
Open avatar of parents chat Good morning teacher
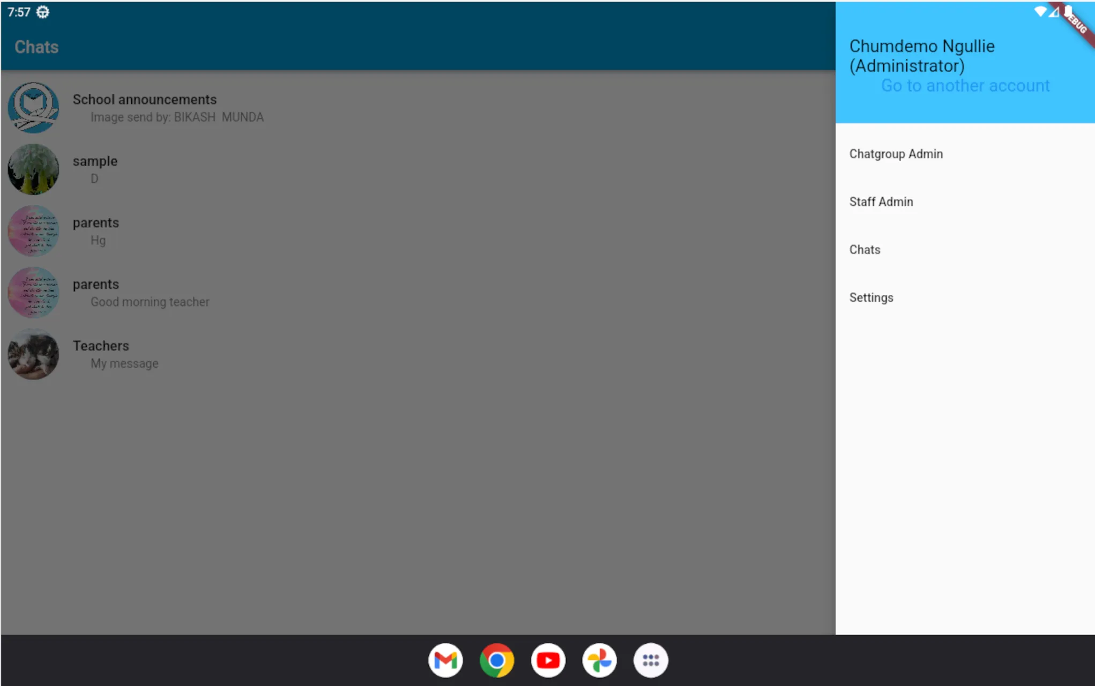33,292
